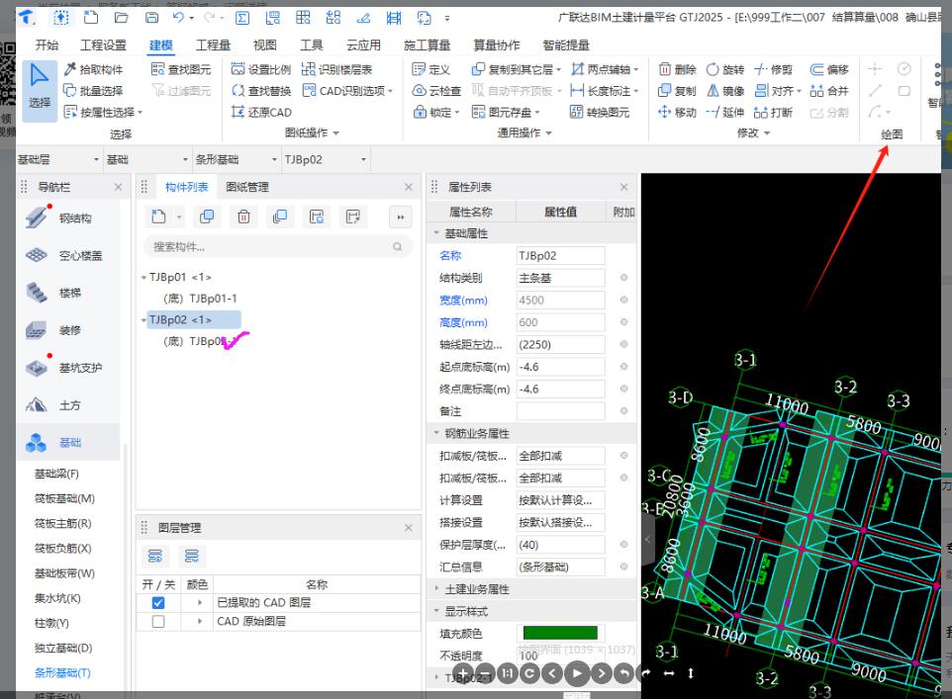
Task: Click 修剪 trim tool
Action: pos(773,69)
